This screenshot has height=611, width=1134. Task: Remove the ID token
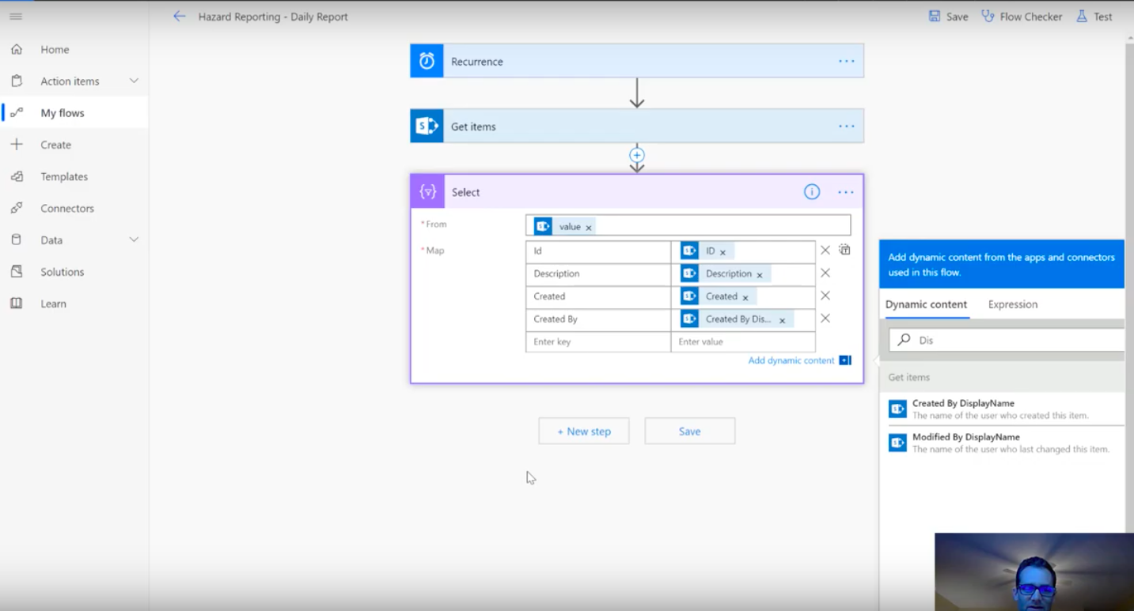point(722,252)
